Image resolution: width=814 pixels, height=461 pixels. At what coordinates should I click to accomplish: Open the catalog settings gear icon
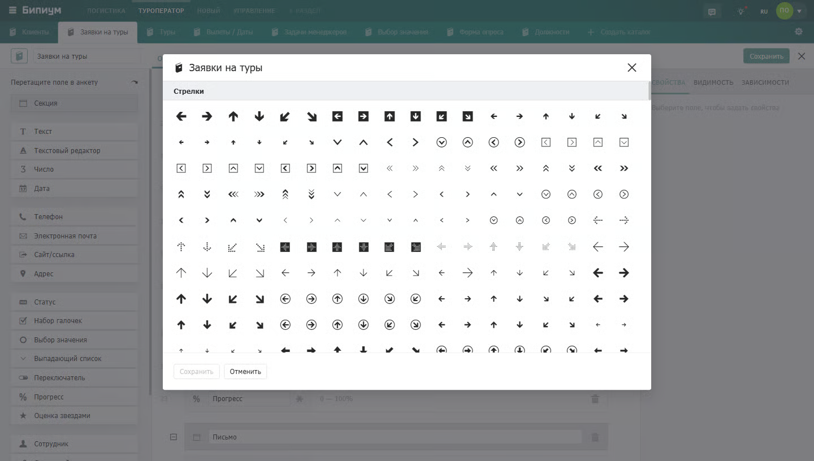pos(799,32)
